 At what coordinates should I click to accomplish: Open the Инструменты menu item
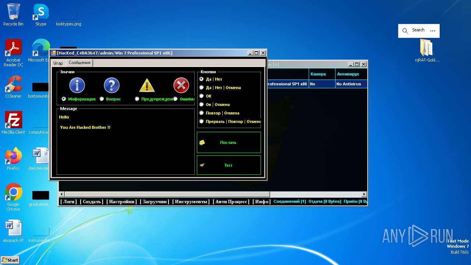point(191,202)
